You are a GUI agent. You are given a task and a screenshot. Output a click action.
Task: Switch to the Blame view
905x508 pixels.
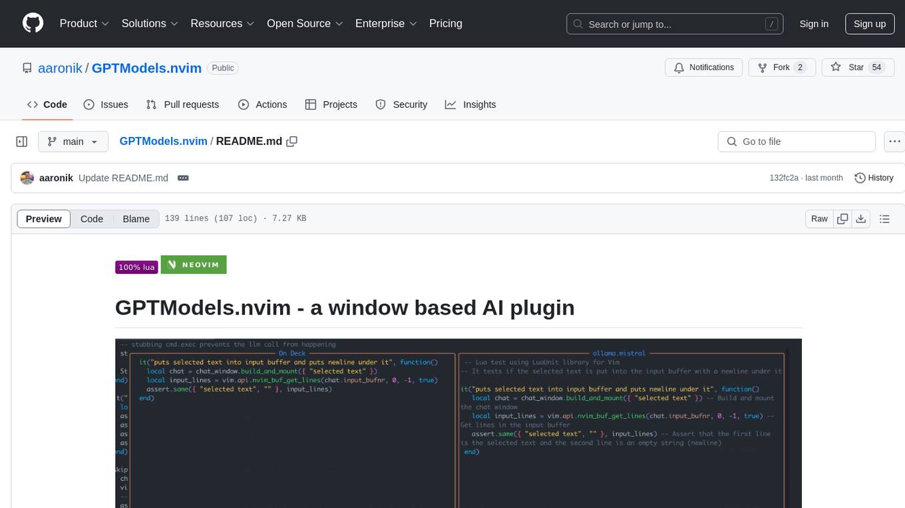click(x=136, y=219)
